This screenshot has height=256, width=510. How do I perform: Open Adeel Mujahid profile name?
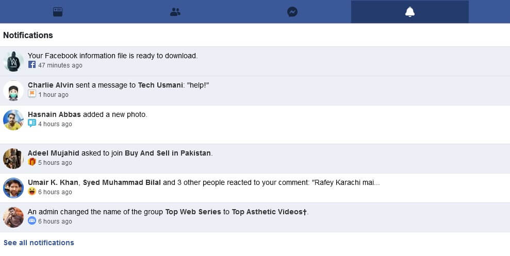pos(53,153)
